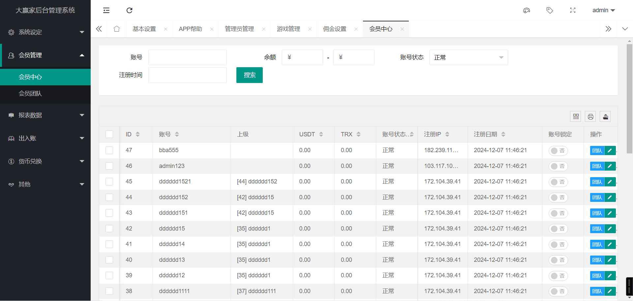Switch to the 游戏管理 tab
The height and width of the screenshot is (301, 633).
click(x=288, y=29)
